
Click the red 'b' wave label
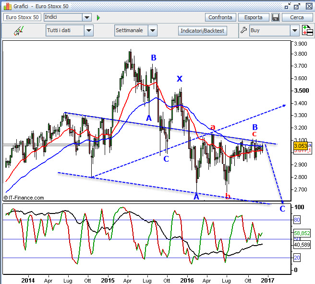pos(228,195)
